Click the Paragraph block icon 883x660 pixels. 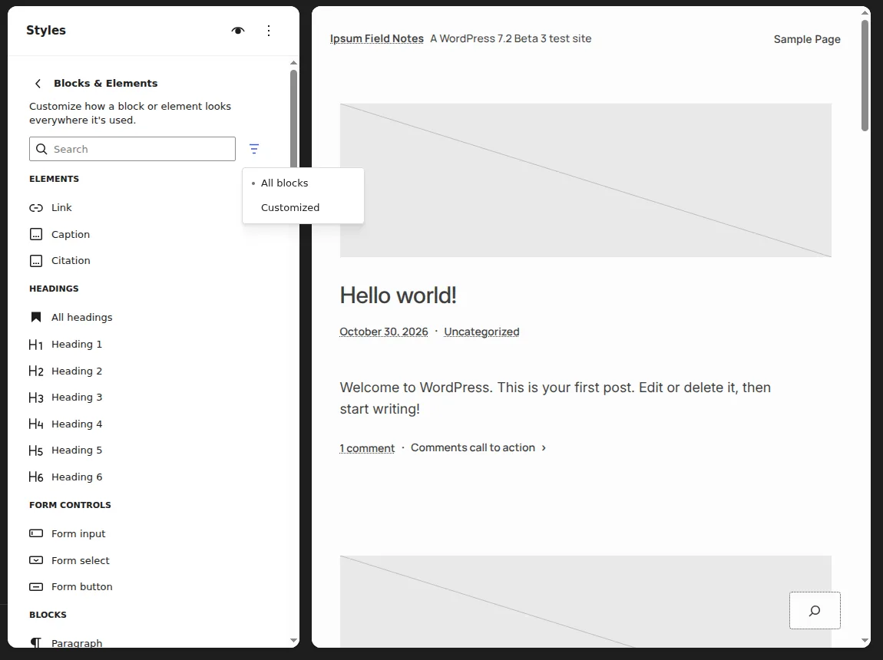(x=36, y=642)
